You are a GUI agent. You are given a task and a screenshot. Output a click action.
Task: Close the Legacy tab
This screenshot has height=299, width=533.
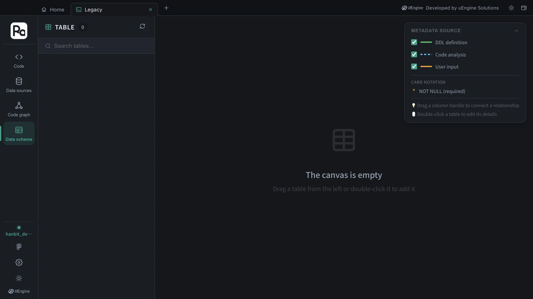pyautogui.click(x=151, y=10)
